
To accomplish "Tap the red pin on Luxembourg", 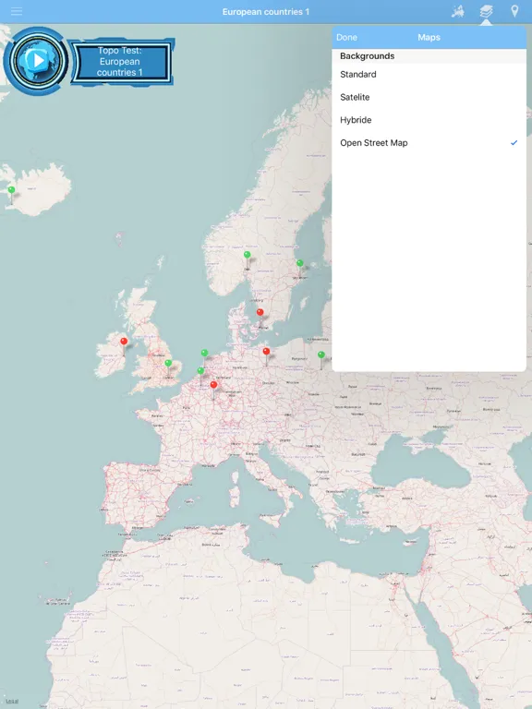I will (x=214, y=385).
